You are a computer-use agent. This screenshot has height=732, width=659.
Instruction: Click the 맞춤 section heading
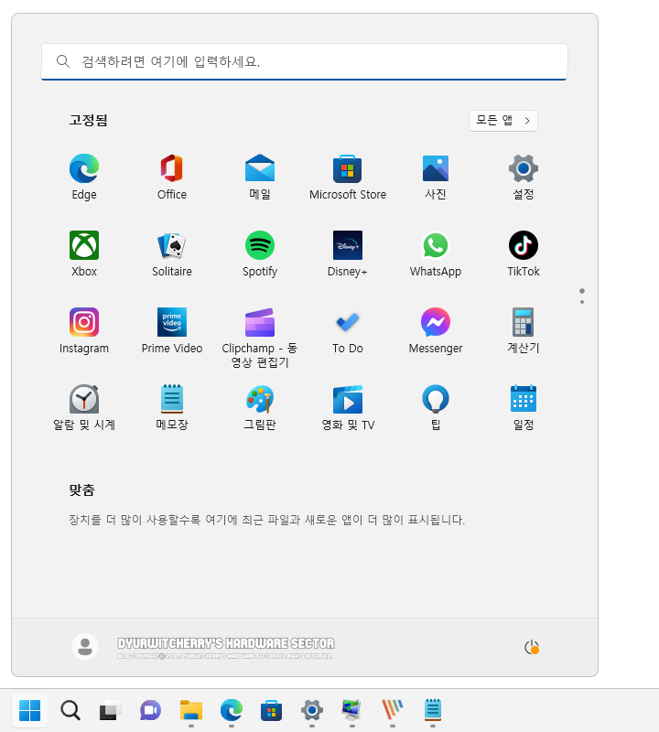82,490
